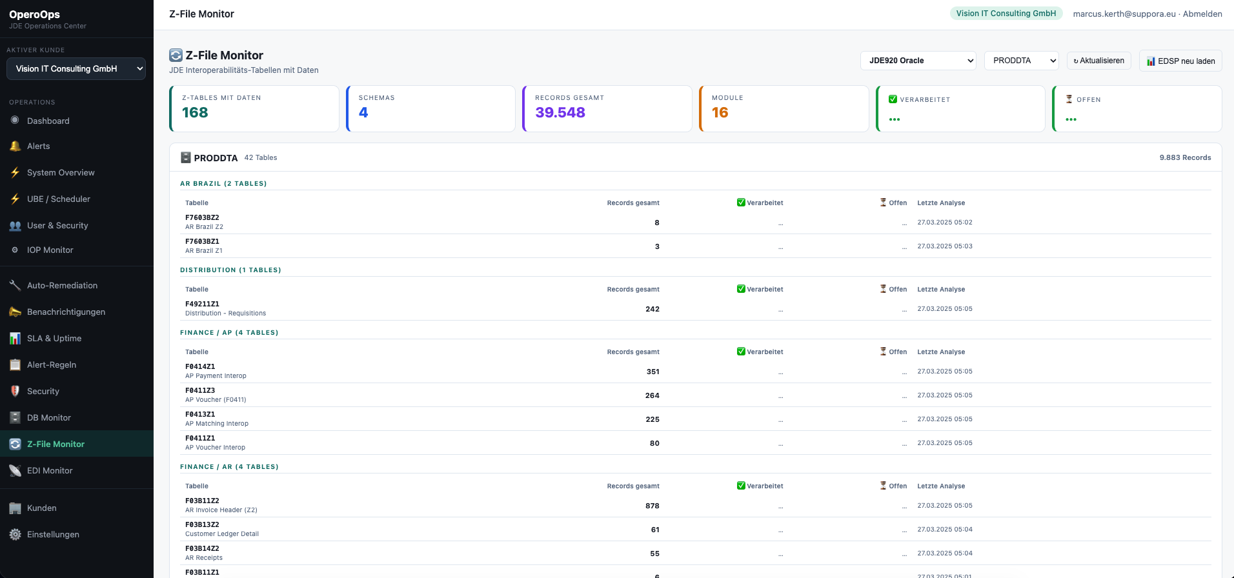Viewport: 1234px width, 578px height.
Task: Click table row F49211Z1
Action: (696, 308)
